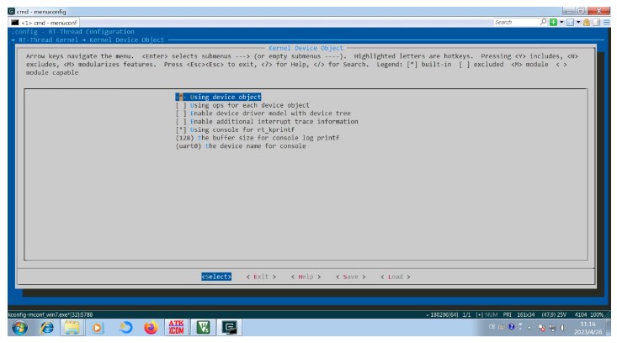Image resolution: width=617 pixels, height=343 pixels.
Task: Click the 'Kernel Device Object' dialog title
Action: coord(306,48)
